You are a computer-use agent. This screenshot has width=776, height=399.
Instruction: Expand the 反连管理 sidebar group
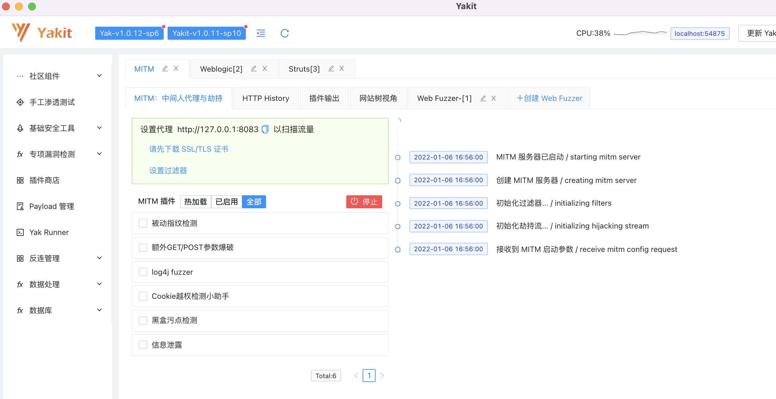pos(59,258)
